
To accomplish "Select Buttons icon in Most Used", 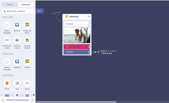I will (17, 25).
